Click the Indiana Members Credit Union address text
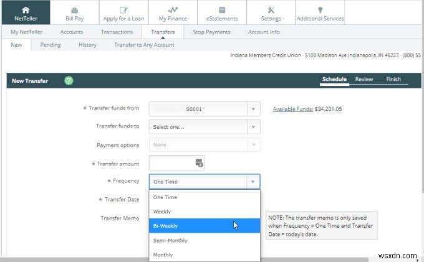Viewport: 424px width, 262px height. click(x=325, y=55)
